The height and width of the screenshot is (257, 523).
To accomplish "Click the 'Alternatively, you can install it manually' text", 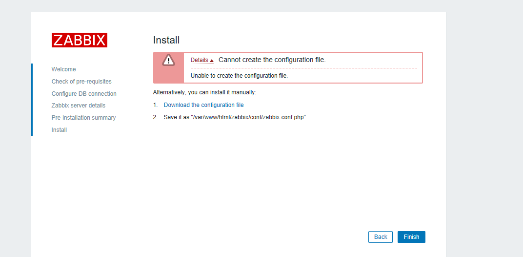I will pos(204,92).
